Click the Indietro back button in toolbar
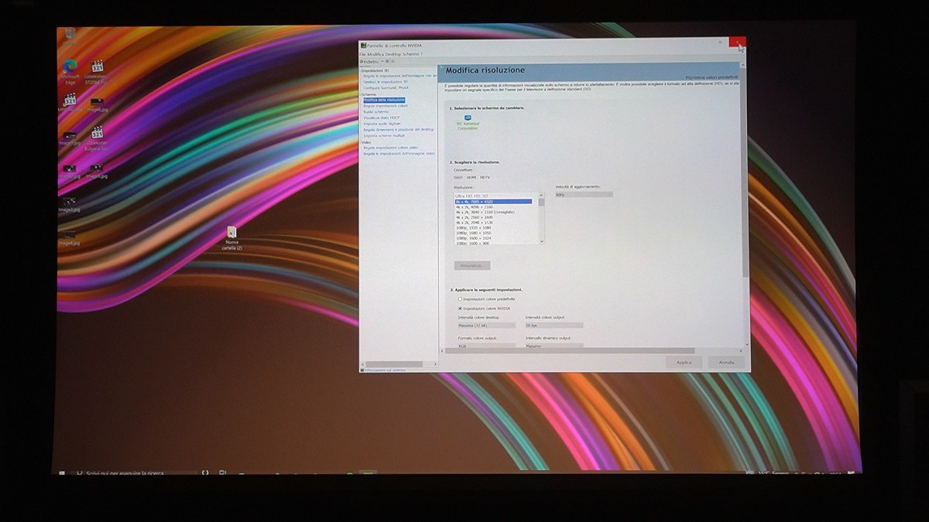This screenshot has width=929, height=522. pyautogui.click(x=371, y=61)
